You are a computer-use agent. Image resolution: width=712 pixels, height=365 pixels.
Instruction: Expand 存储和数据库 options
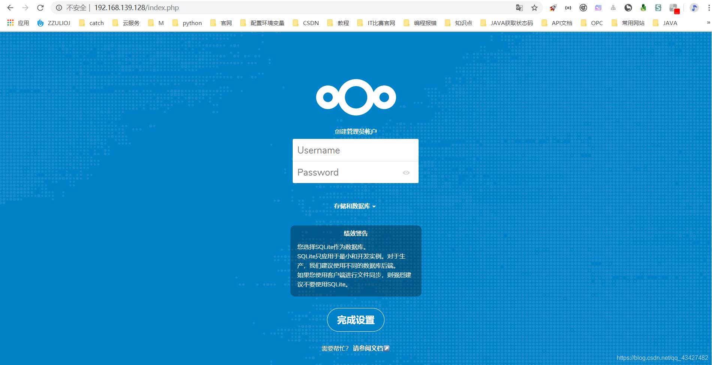pyautogui.click(x=355, y=206)
